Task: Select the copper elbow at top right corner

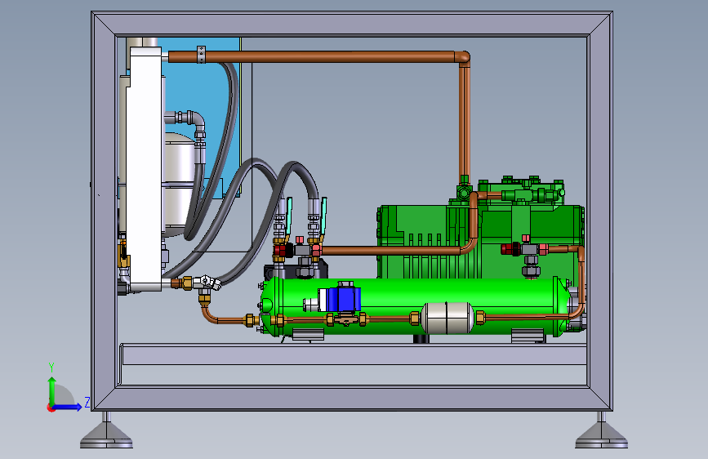Action: [x=463, y=58]
